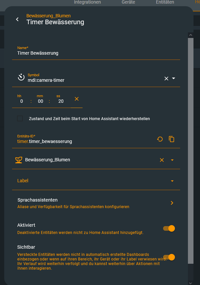Reset the entity ID to default
The width and height of the screenshot is (200, 285).
pyautogui.click(x=160, y=139)
